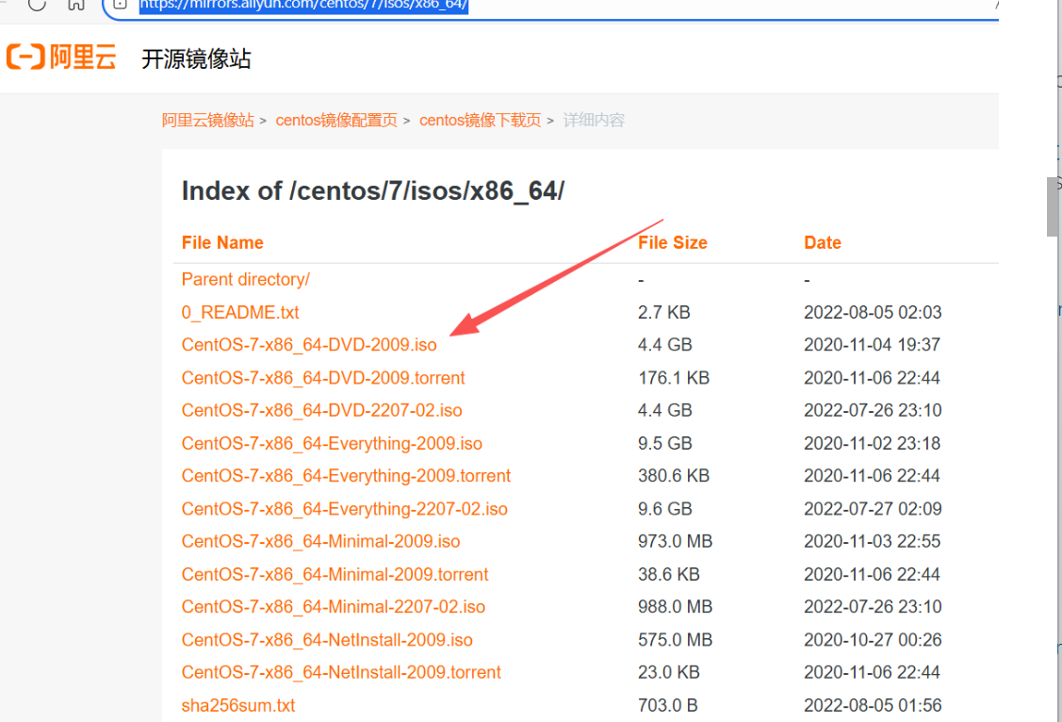Click date 2022-07-27 02:09
This screenshot has height=722, width=1062.
coord(873,509)
